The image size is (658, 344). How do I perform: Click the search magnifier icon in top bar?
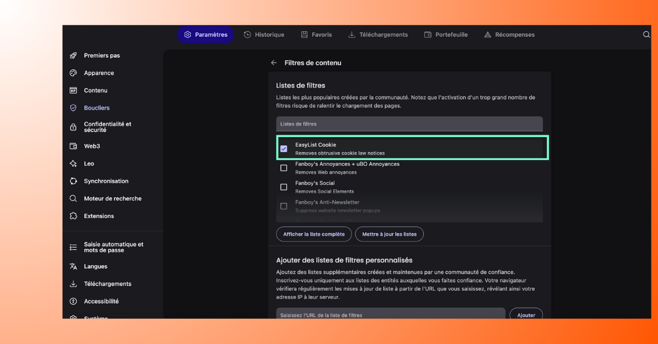coord(646,35)
